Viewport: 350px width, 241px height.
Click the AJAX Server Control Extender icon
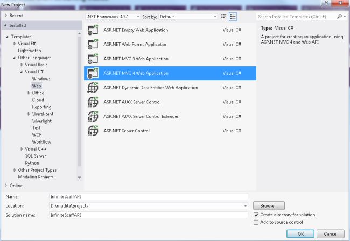[93, 116]
